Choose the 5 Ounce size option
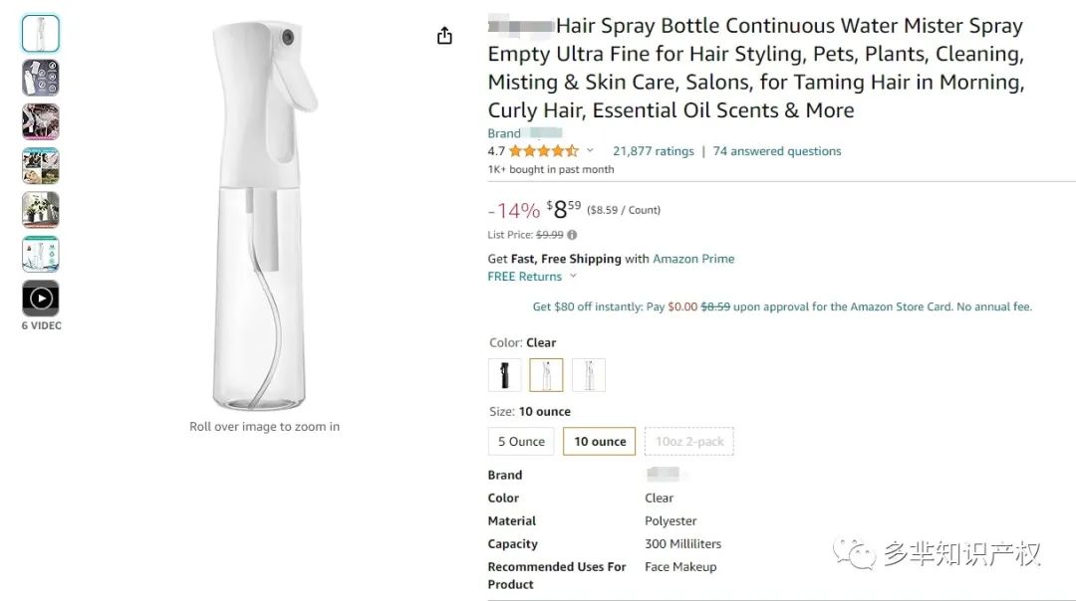Viewport: 1076px width, 601px height. point(521,442)
